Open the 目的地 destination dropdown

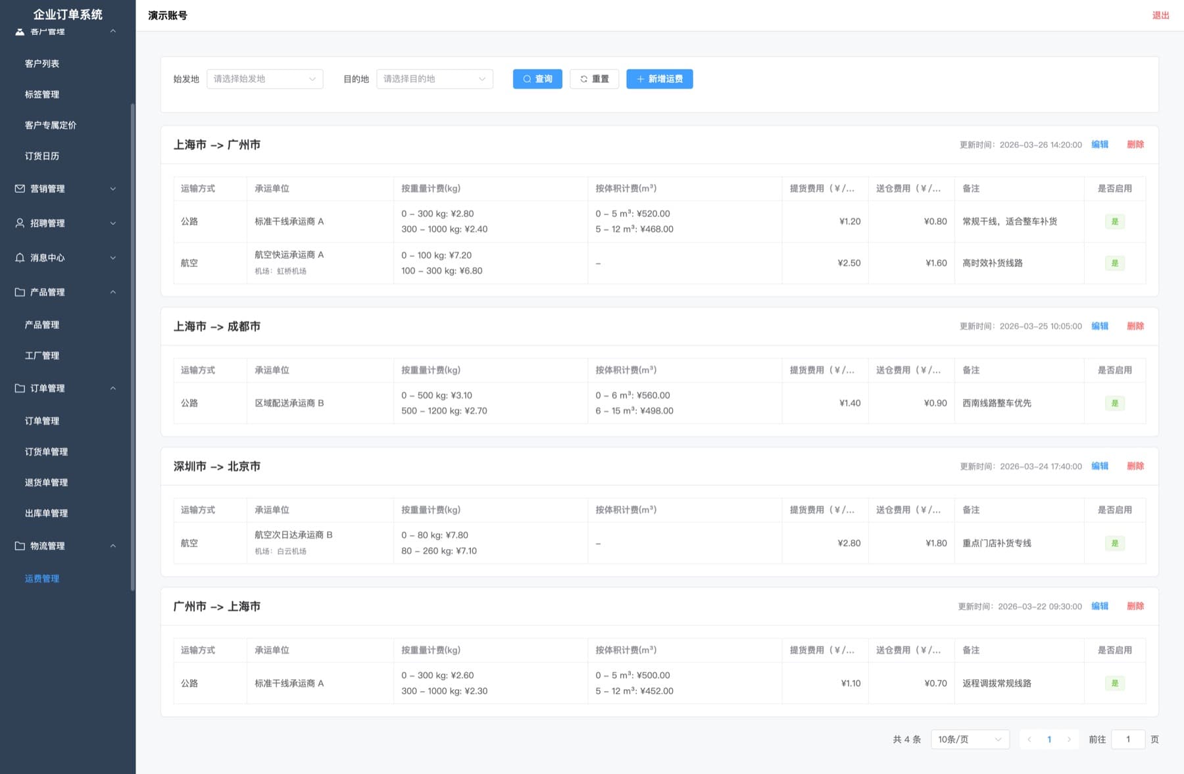435,79
